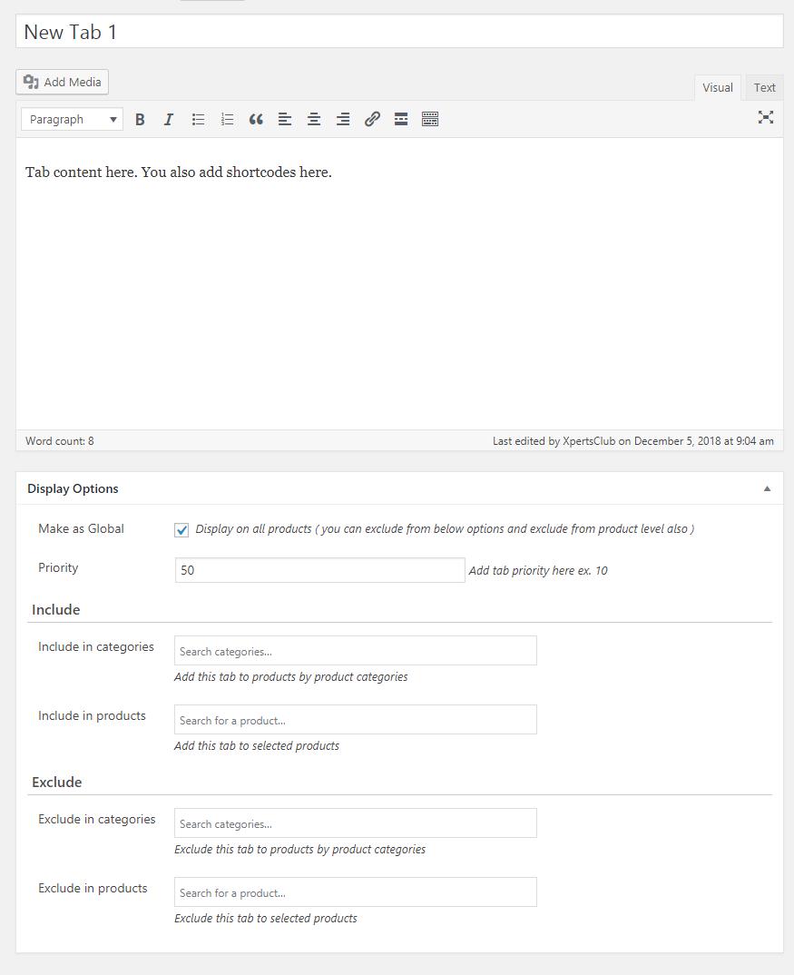
Task: Click the tab title field New Tab 1
Action: click(399, 32)
